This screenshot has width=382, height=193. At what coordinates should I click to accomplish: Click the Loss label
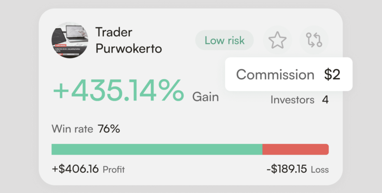click(319, 170)
